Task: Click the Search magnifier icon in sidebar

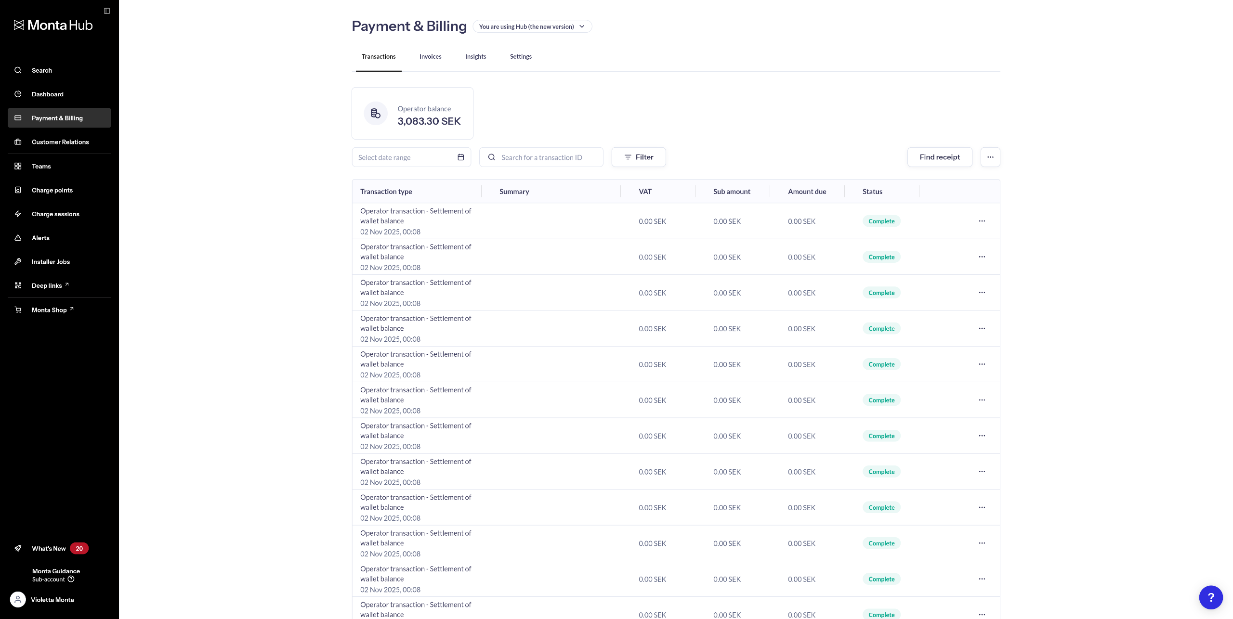Action: coord(18,70)
